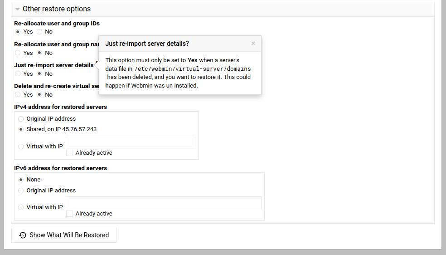Choose Yes for Delete and re-create virtual servers
Viewport: 446px width, 255px height.
[x=18, y=94]
